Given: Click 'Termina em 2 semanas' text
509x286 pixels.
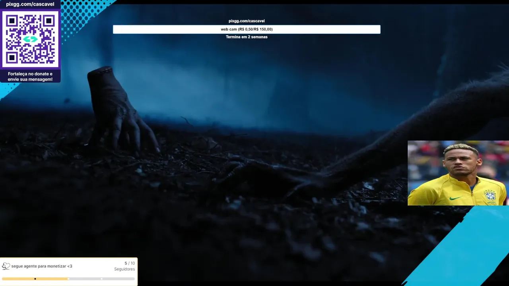Looking at the screenshot, I should 247,37.
